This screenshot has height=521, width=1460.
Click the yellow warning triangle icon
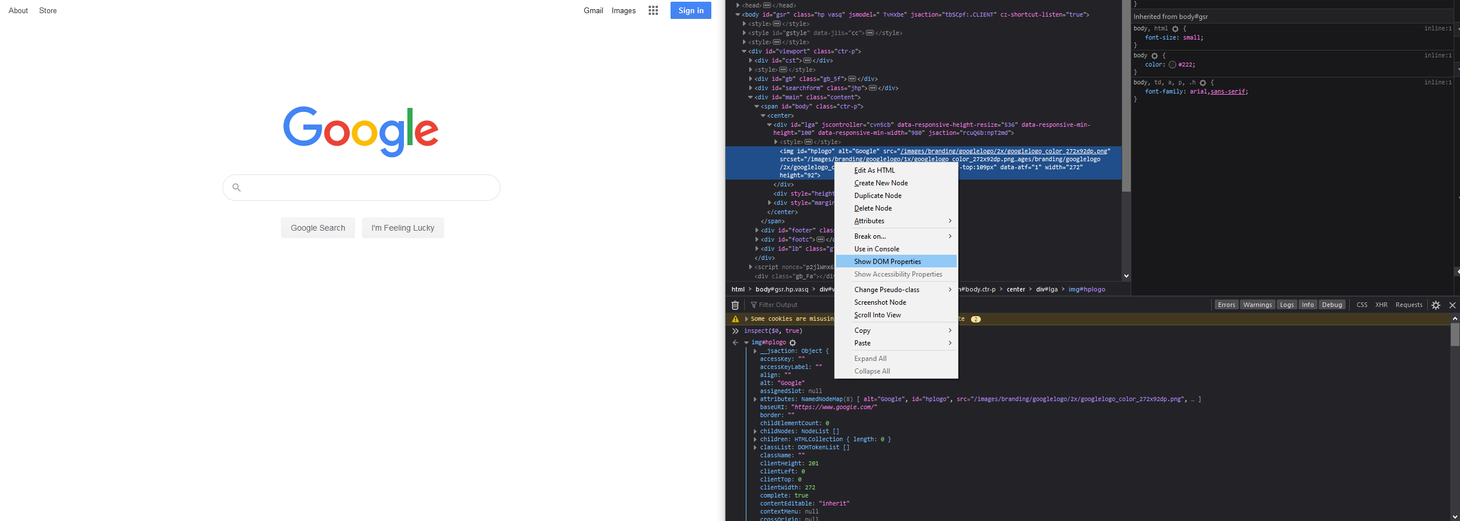[735, 319]
